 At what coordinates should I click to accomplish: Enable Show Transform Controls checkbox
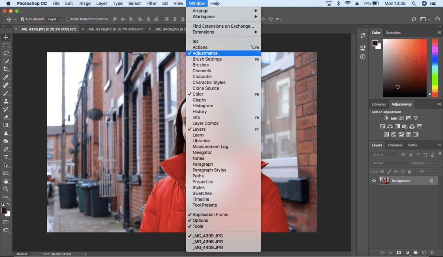(68, 19)
